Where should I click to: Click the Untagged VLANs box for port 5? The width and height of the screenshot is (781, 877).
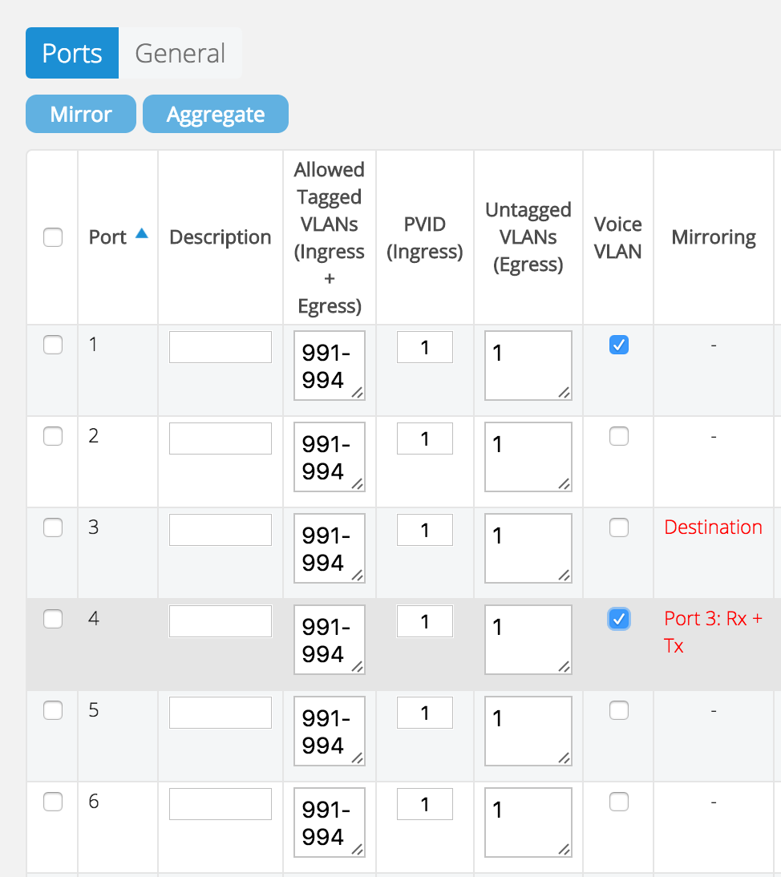[x=528, y=731]
